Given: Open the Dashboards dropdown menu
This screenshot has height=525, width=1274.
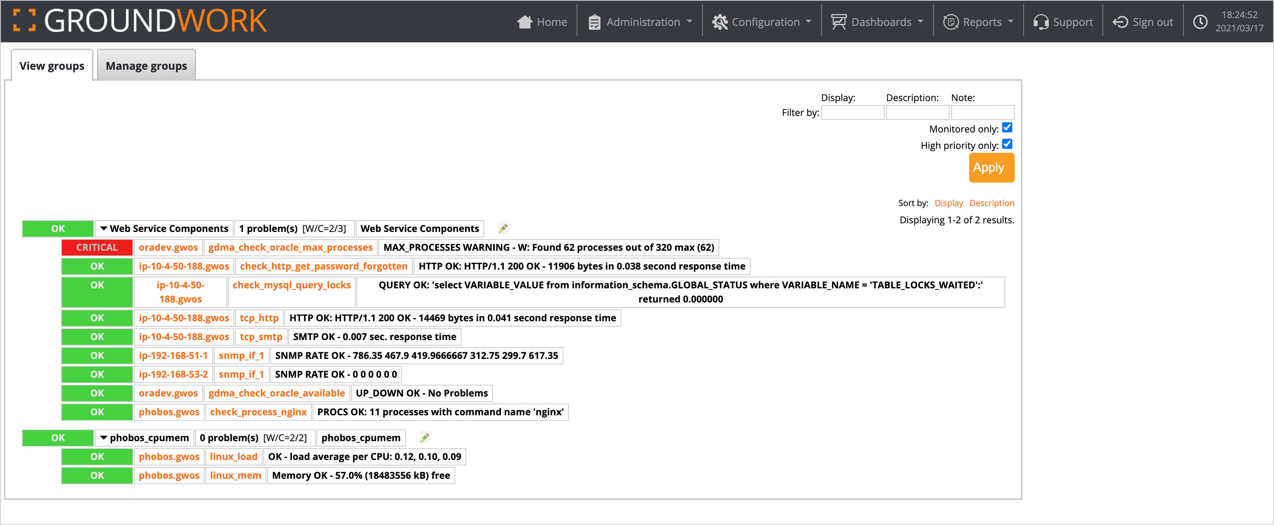Looking at the screenshot, I should point(878,22).
